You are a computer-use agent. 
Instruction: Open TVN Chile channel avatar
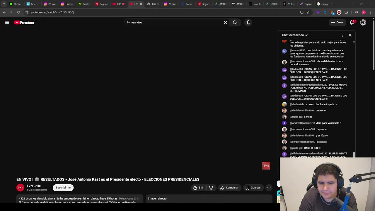click(x=20, y=188)
